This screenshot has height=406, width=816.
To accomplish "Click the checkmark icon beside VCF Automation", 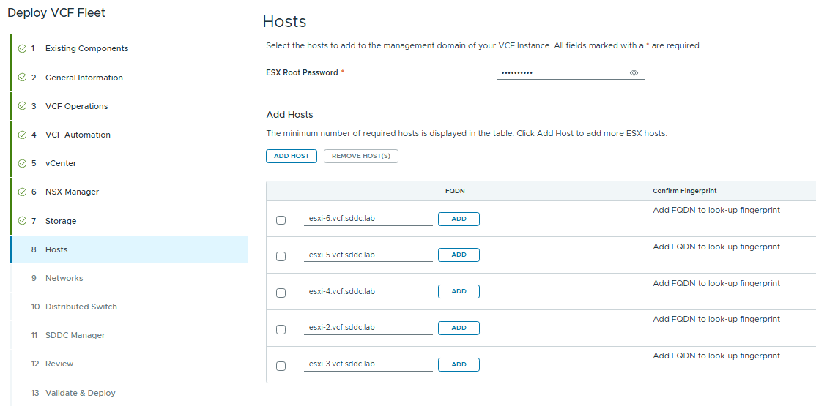I will 22,135.
